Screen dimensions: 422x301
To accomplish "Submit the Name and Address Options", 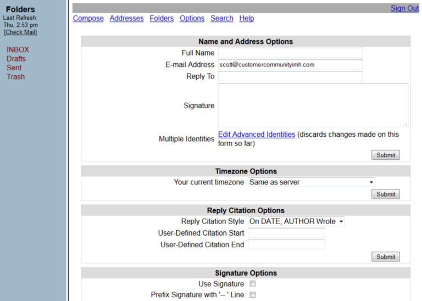I will (x=385, y=155).
